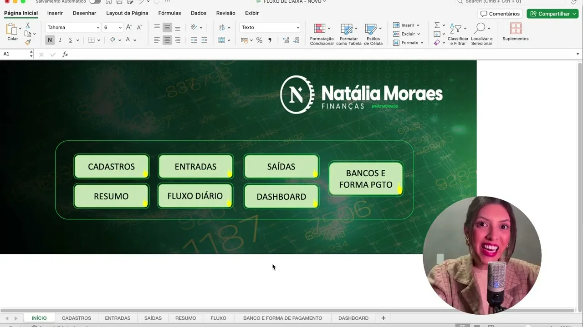Open Formatar como Tabela
The height and width of the screenshot is (327, 583).
pyautogui.click(x=349, y=34)
